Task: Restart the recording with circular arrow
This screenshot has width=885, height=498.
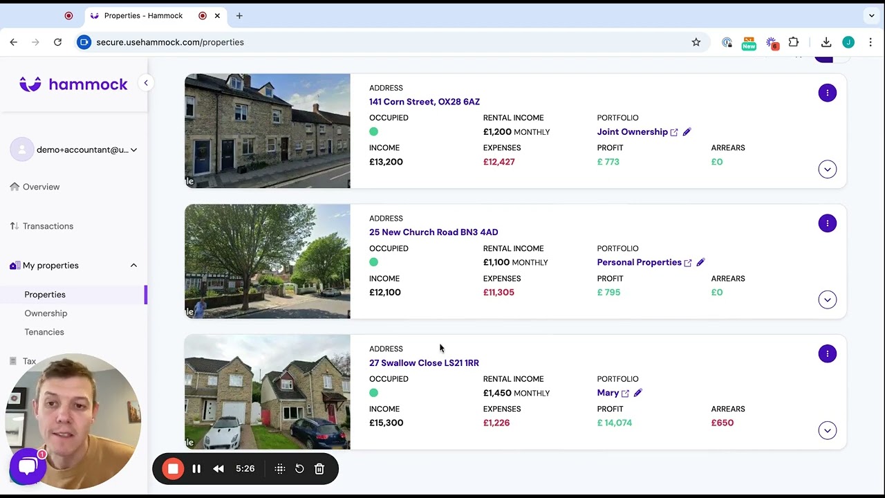Action: (299, 469)
